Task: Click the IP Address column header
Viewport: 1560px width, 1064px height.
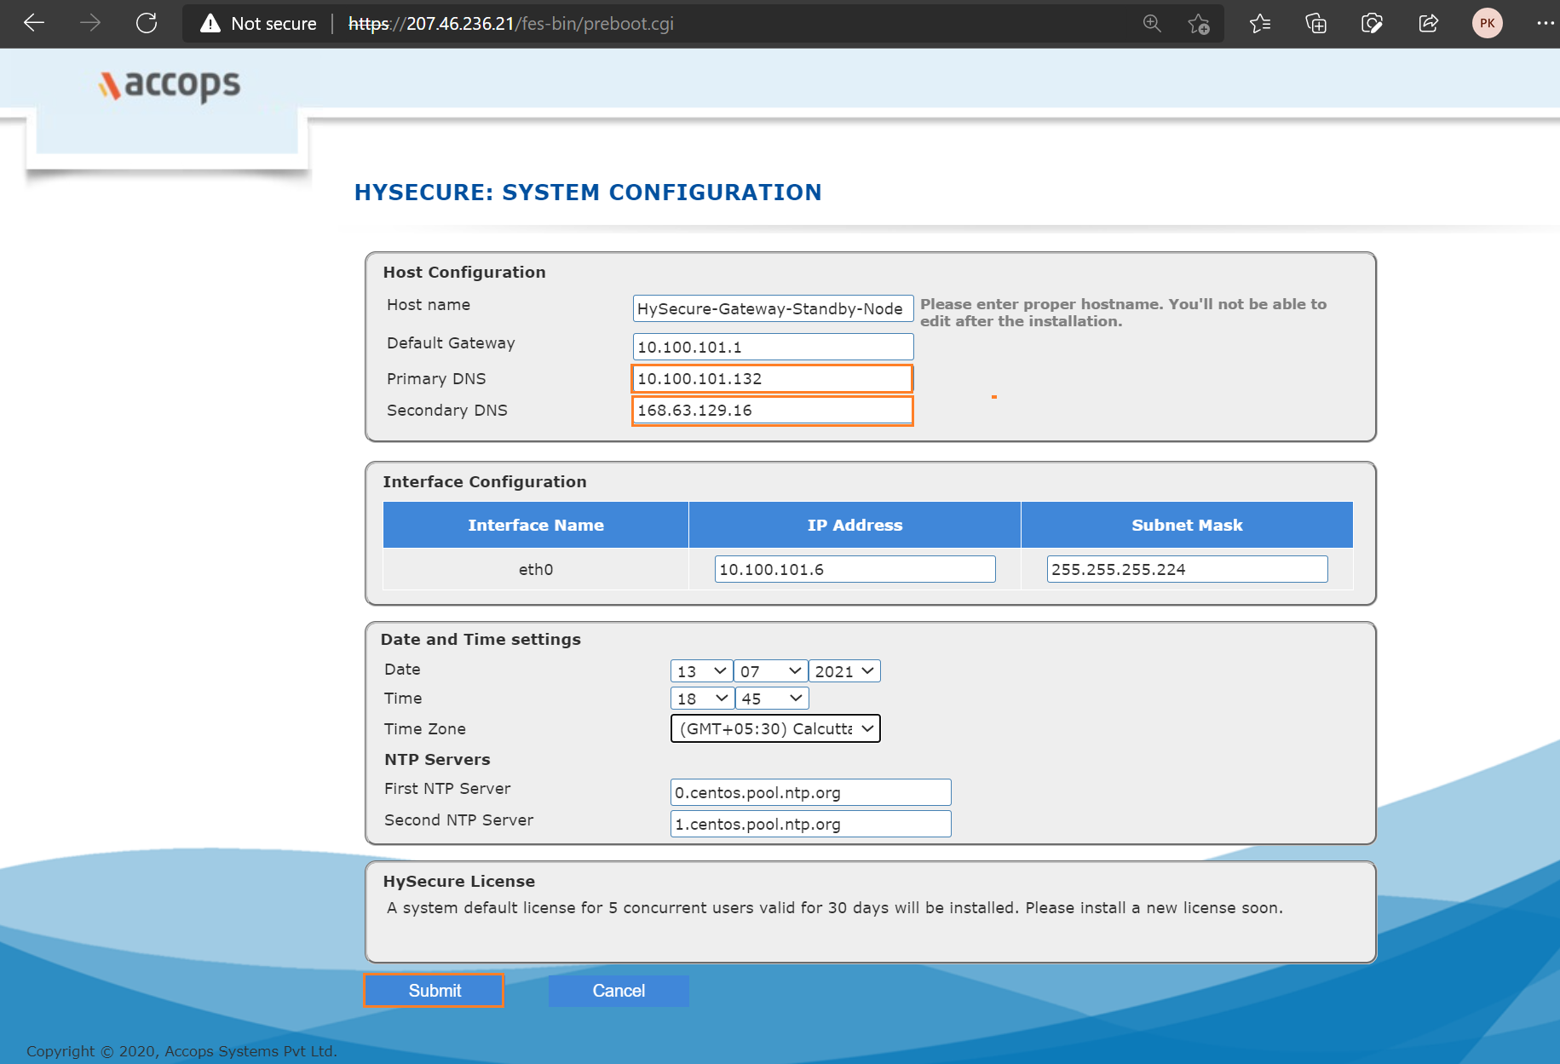Action: (x=855, y=525)
